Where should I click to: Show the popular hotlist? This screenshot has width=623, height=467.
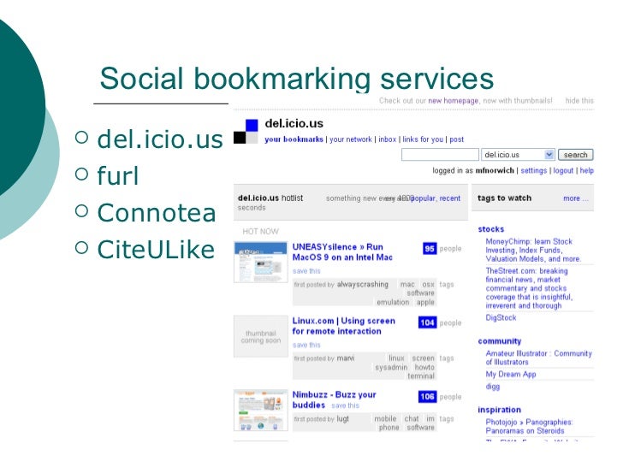[x=423, y=198]
